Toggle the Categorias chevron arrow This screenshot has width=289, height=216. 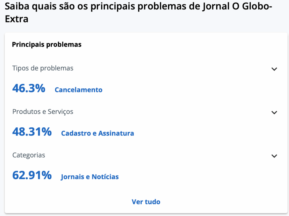tap(274, 156)
